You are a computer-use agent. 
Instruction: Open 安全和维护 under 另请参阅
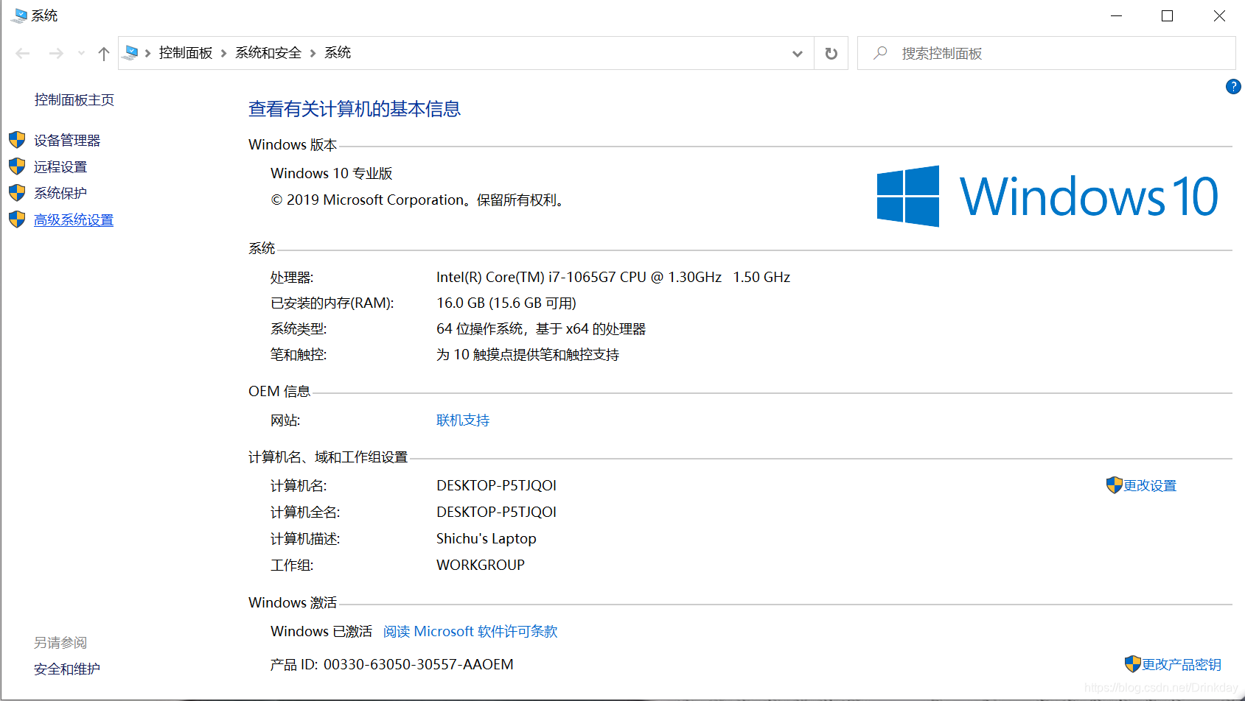(x=67, y=669)
